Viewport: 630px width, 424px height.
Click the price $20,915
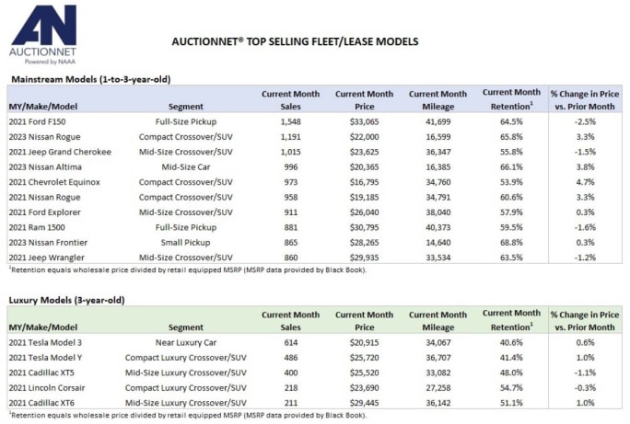click(364, 342)
